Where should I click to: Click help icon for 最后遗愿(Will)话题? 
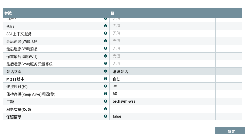click(106, 41)
